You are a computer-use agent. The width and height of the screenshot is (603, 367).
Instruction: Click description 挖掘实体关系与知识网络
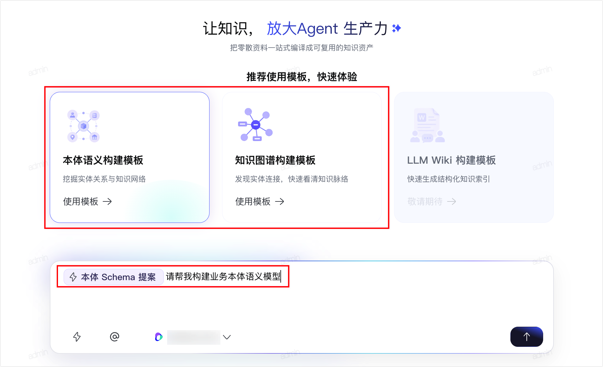104,179
